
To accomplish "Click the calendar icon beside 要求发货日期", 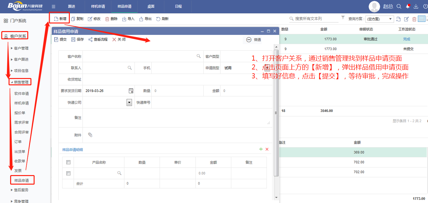I will coord(131,91).
